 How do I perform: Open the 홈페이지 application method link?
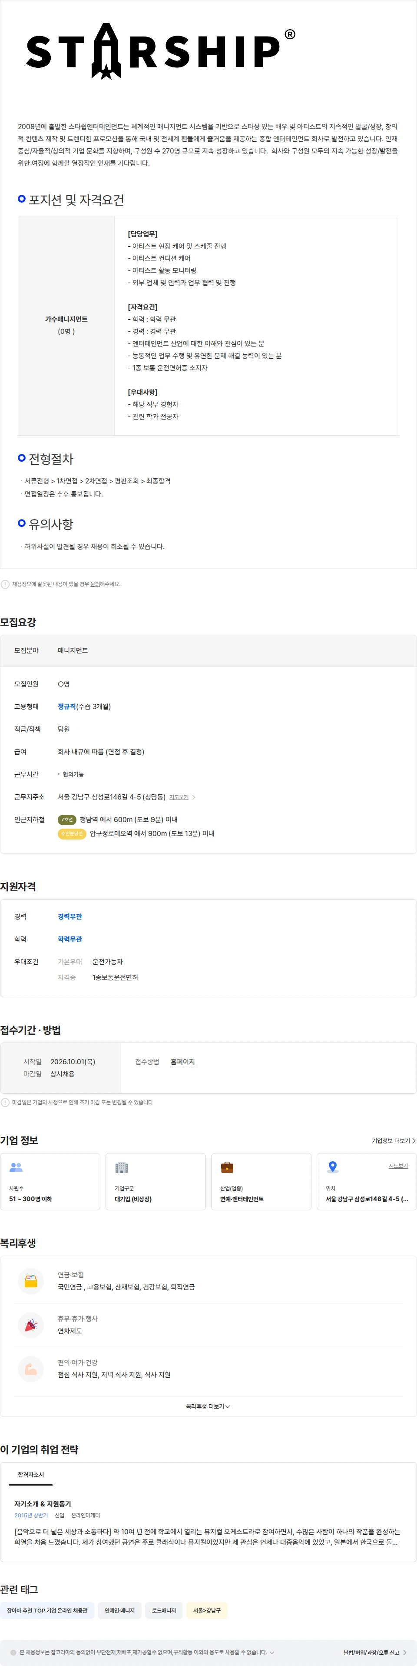[182, 1061]
